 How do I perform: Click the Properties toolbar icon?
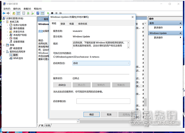[x=24, y=13]
